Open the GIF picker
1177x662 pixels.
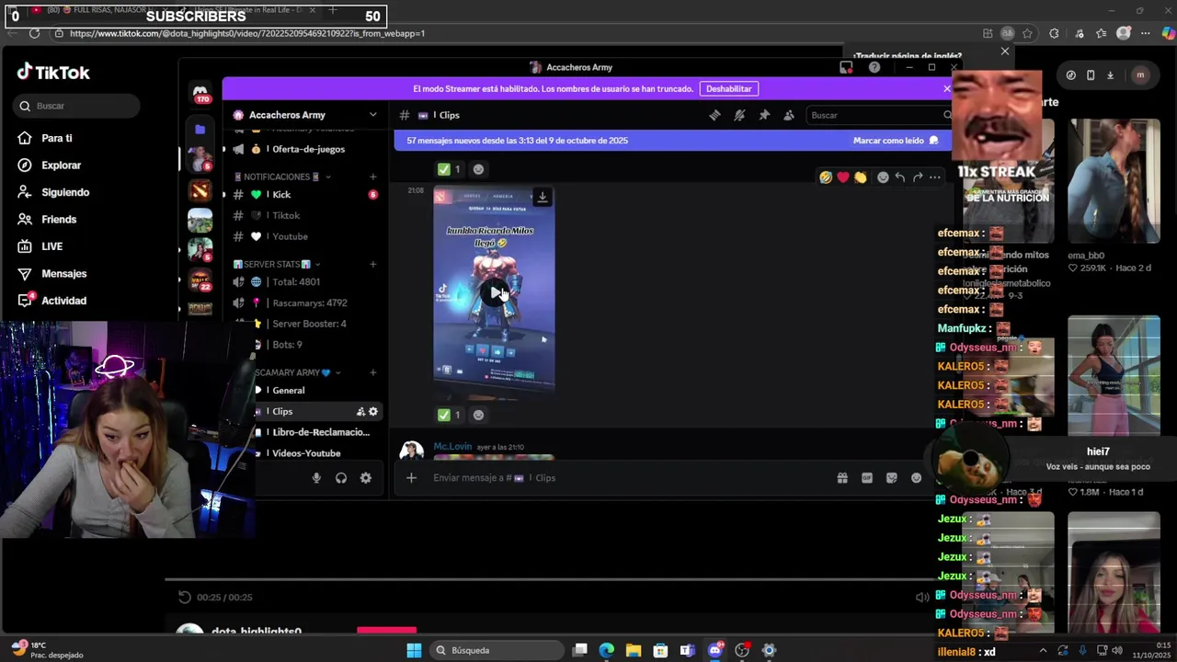867,477
